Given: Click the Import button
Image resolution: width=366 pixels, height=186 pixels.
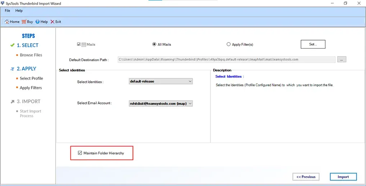Looking at the screenshot, I should [x=343, y=177].
